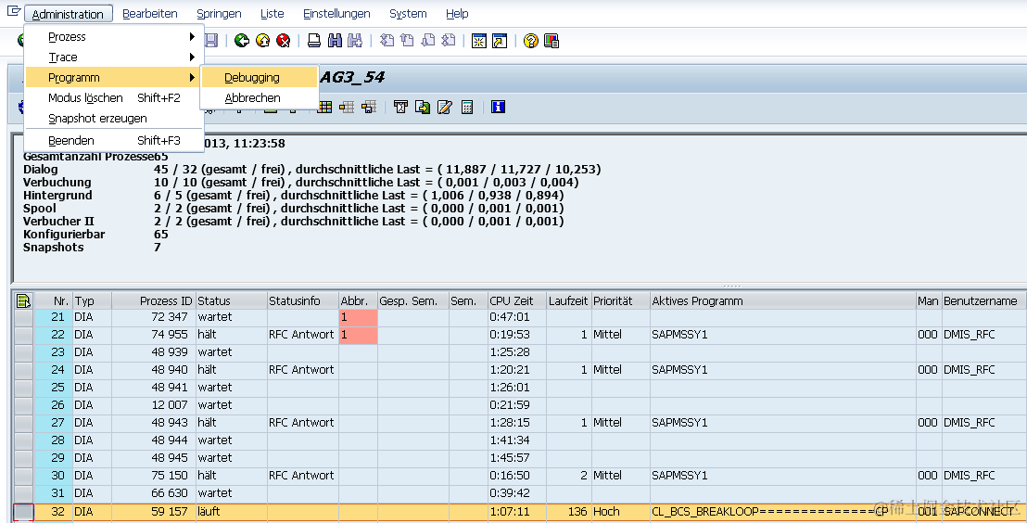1027x523 pixels.
Task: Open Customize Local Layout monitor icon
Action: coord(552,41)
